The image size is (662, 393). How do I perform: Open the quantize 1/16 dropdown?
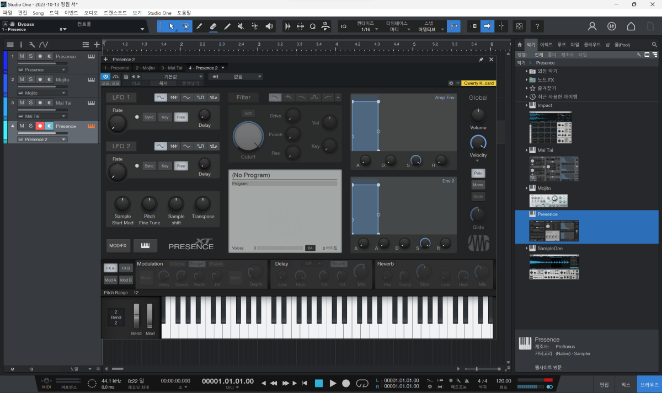click(367, 29)
